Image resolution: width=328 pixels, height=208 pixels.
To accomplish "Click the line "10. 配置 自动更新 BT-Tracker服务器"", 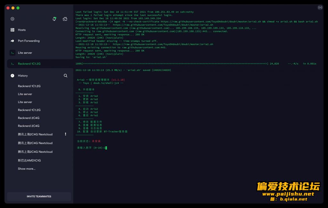I will click(x=102, y=132).
